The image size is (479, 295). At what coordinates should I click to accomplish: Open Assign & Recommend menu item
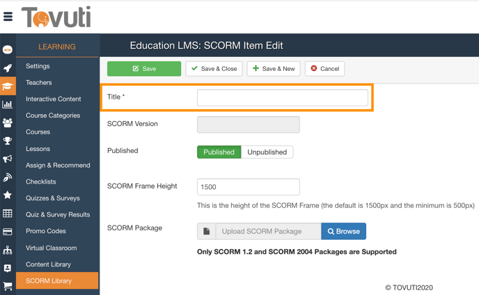(x=58, y=165)
